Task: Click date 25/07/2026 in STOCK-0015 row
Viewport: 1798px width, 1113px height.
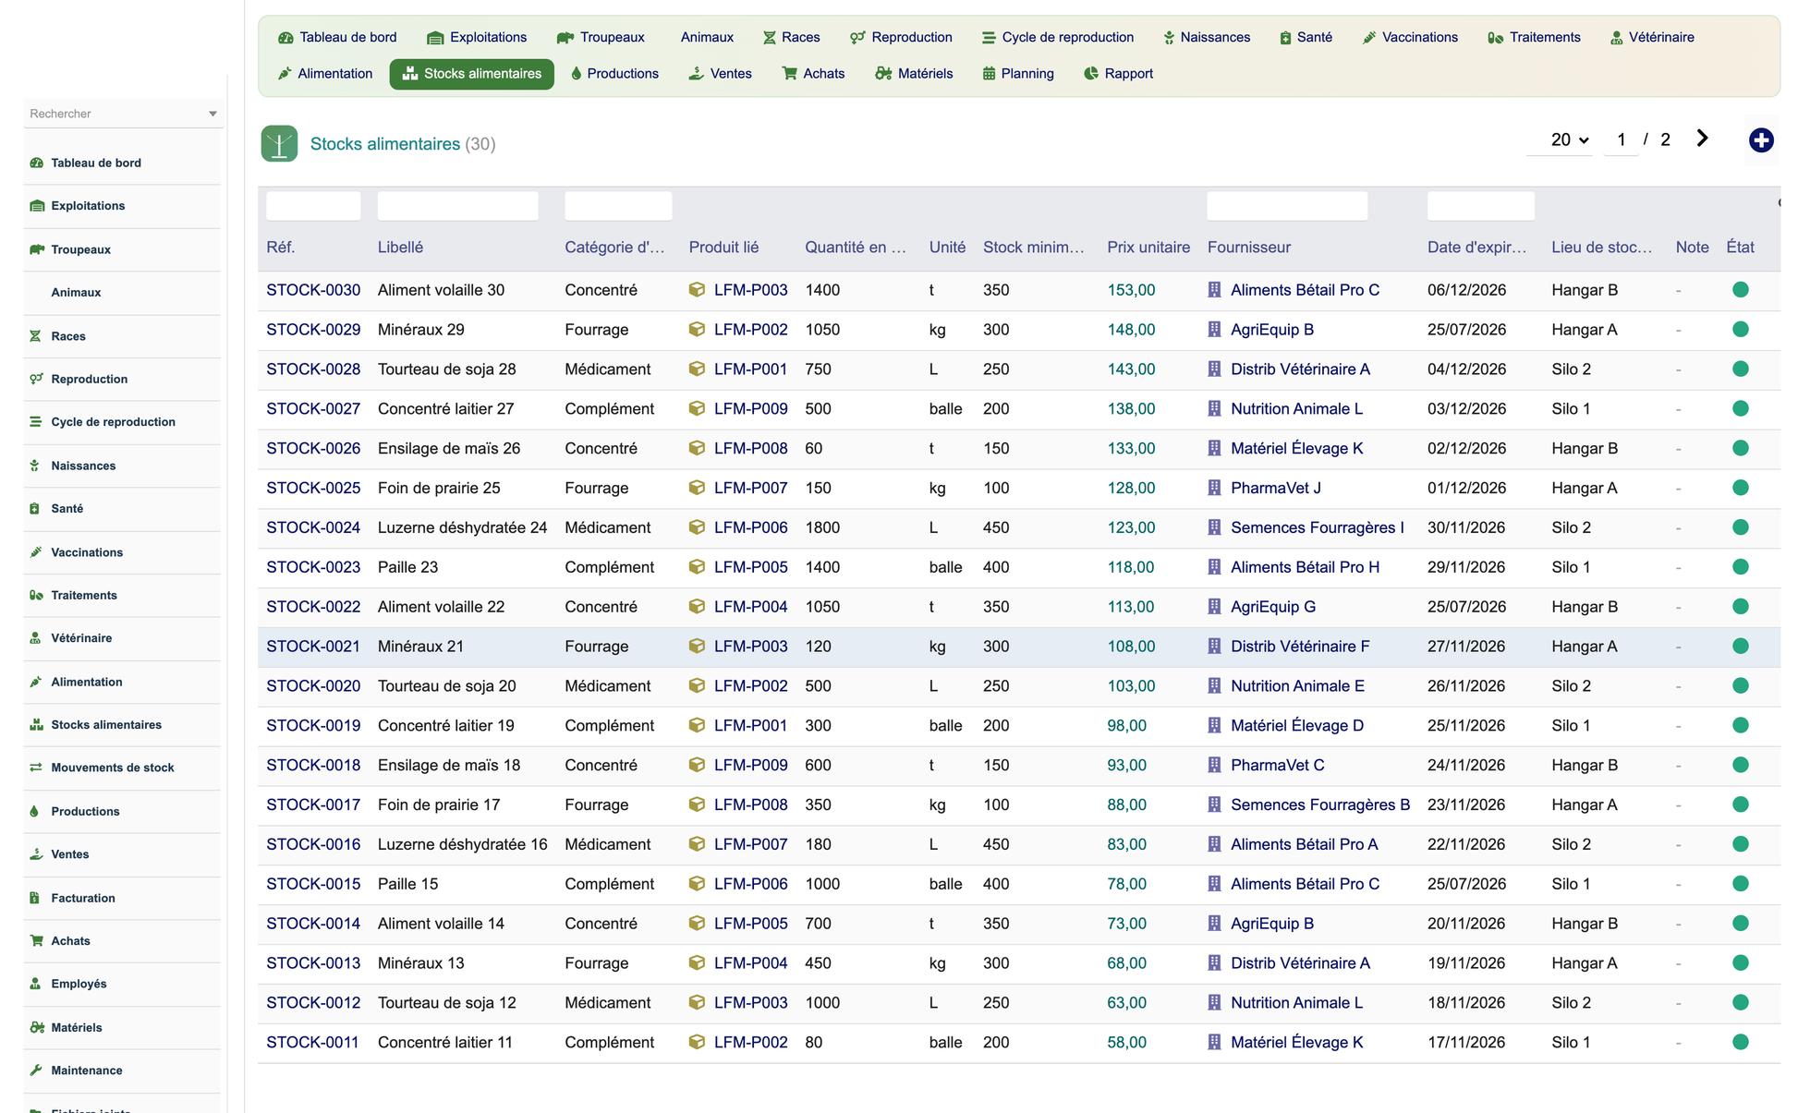Action: pyautogui.click(x=1466, y=884)
